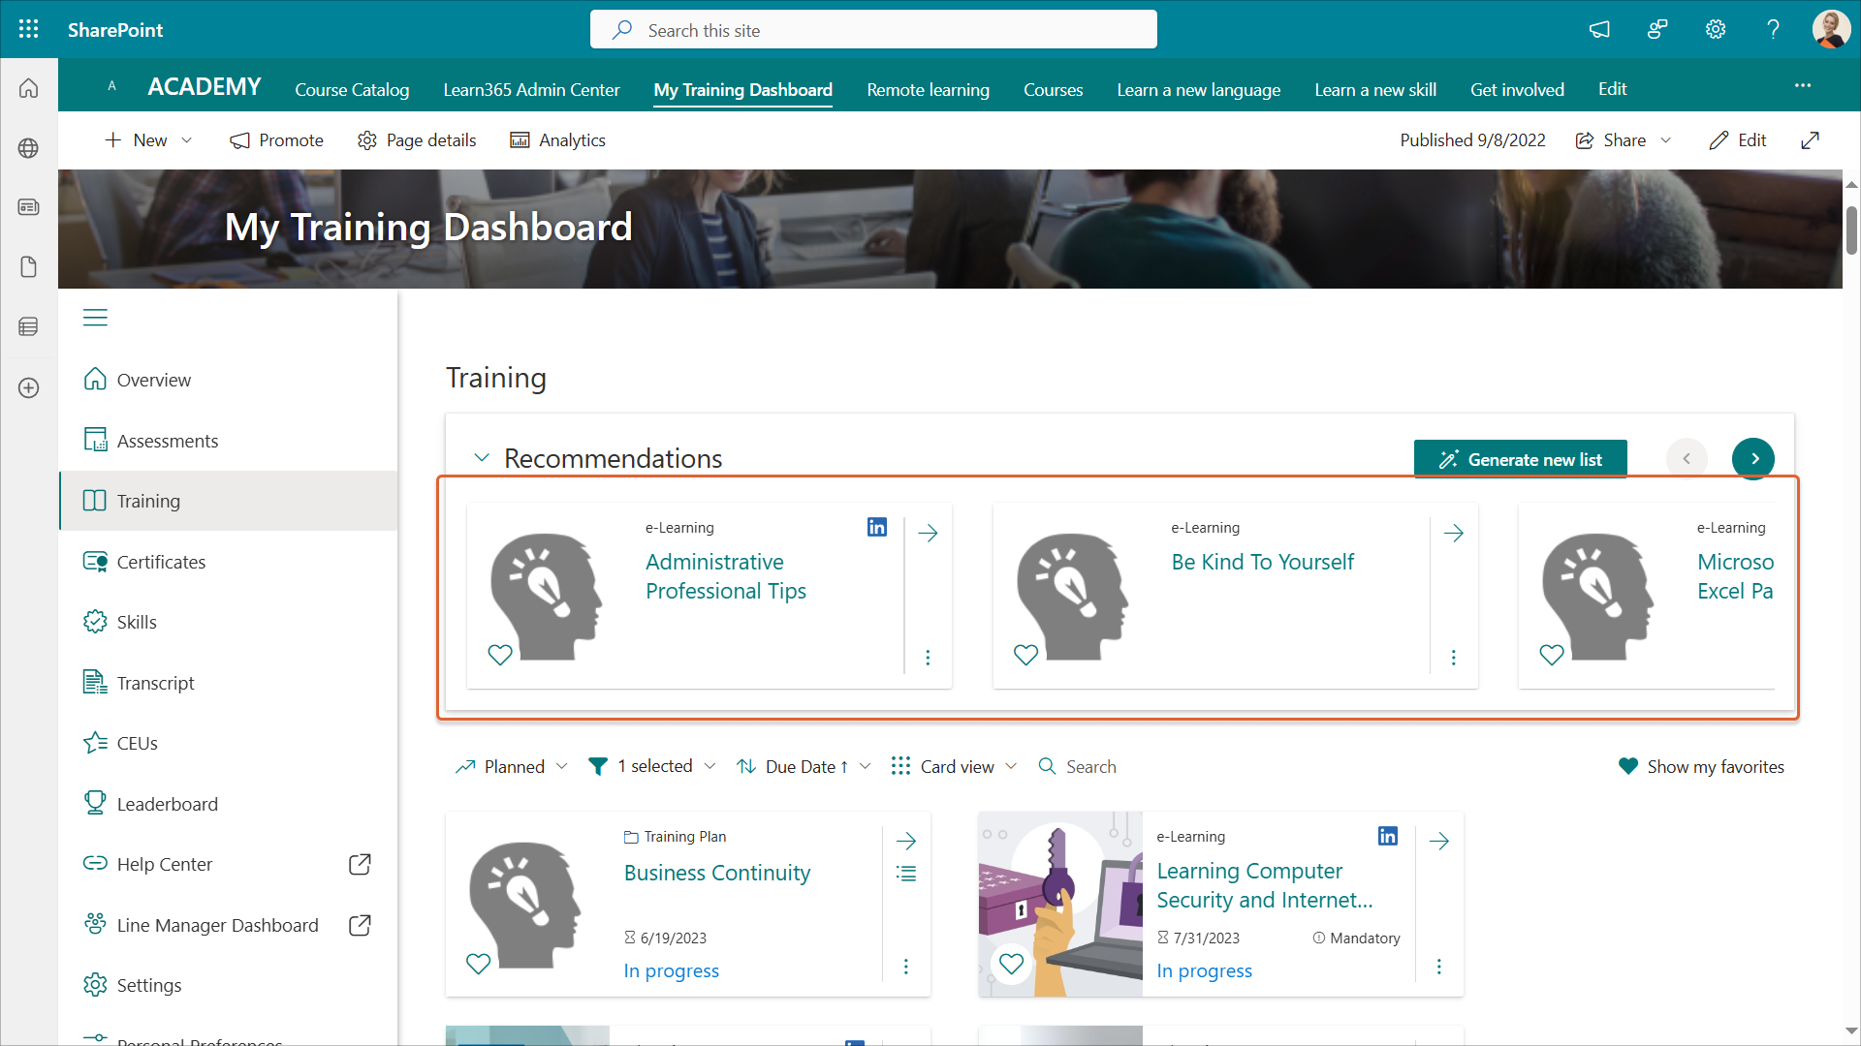Select Certificates in the left menu
The width and height of the screenshot is (1861, 1046).
click(x=161, y=562)
